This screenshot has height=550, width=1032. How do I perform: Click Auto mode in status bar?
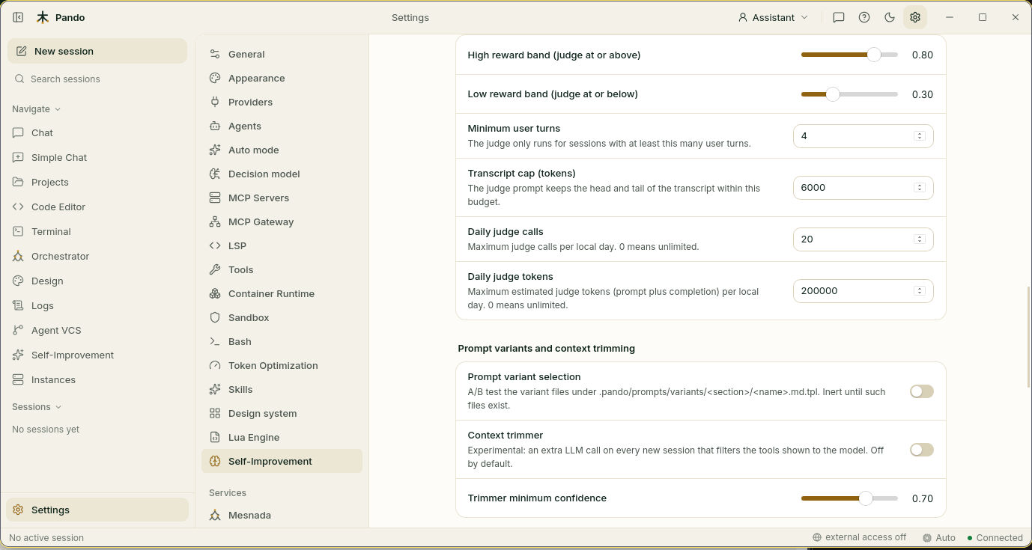939,537
